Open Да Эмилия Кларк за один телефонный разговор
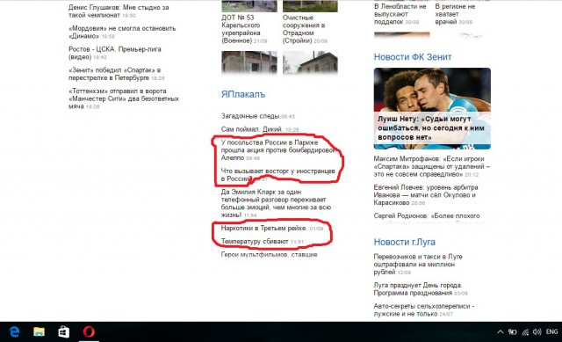This screenshot has height=342, width=562. [276, 203]
